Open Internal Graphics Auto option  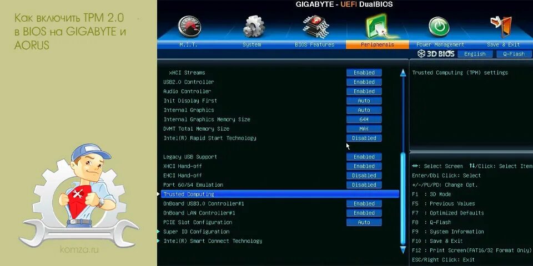[364, 110]
